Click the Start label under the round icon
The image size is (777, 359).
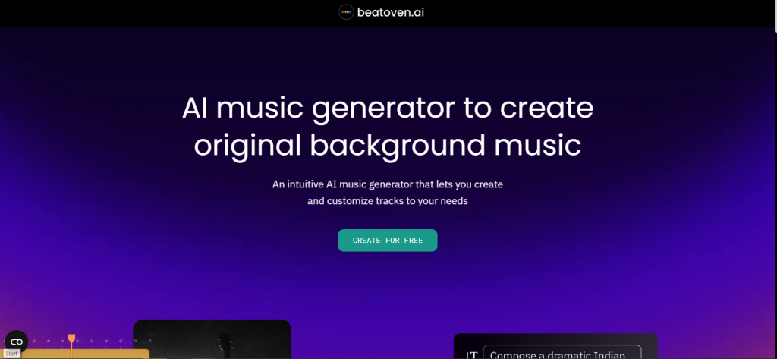click(x=12, y=354)
